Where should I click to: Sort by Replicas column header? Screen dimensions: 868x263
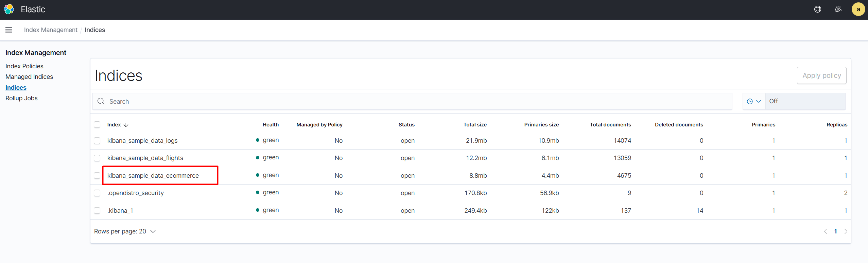pyautogui.click(x=837, y=125)
